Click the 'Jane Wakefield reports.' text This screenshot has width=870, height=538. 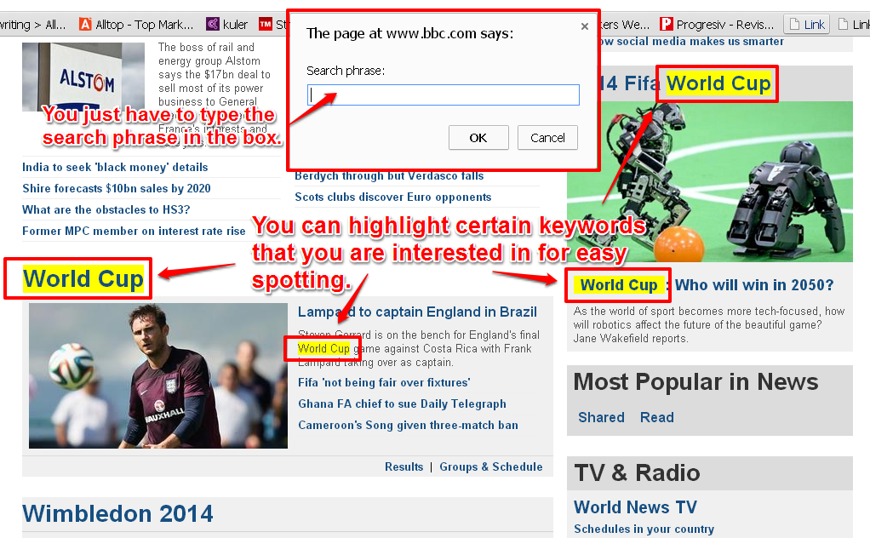point(631,338)
